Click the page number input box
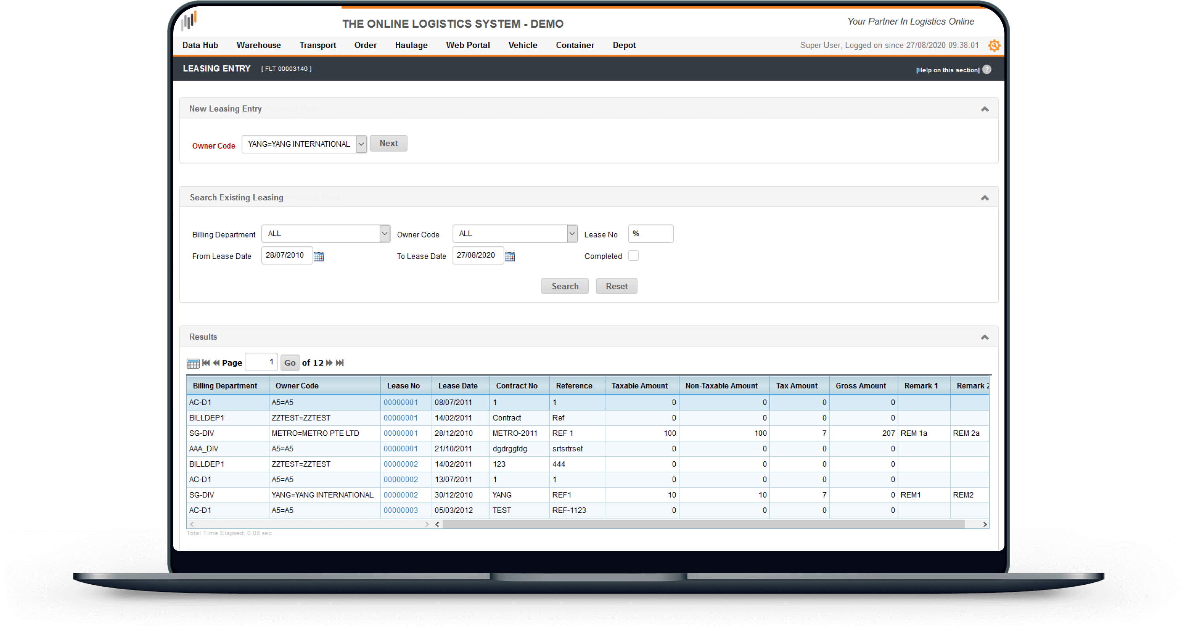 (x=261, y=363)
